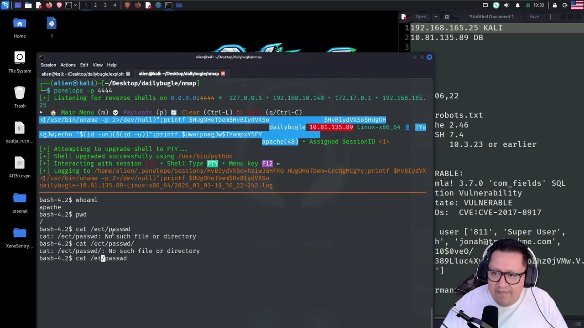The width and height of the screenshot is (584, 328).
Task: Open the terminal View menu
Action: (x=98, y=65)
